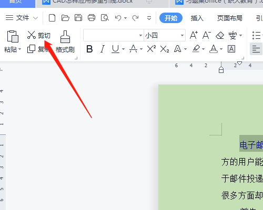Open the font group dialog launcher
Viewport: 263px width, 210px height.
click(x=243, y=58)
